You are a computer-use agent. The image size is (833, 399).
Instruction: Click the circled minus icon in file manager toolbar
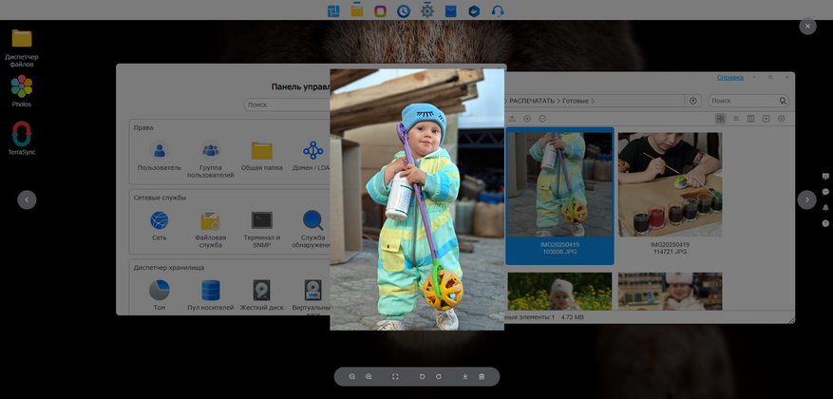(x=542, y=119)
